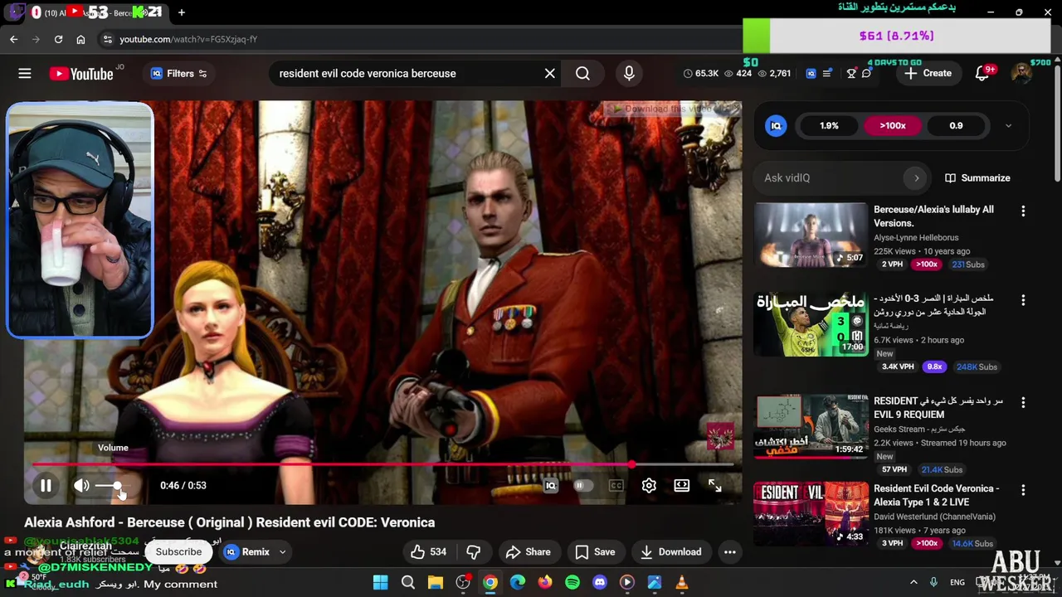Open the Alyse-Lynne Helleborus channel link
This screenshot has width=1062, height=597.
click(x=916, y=238)
